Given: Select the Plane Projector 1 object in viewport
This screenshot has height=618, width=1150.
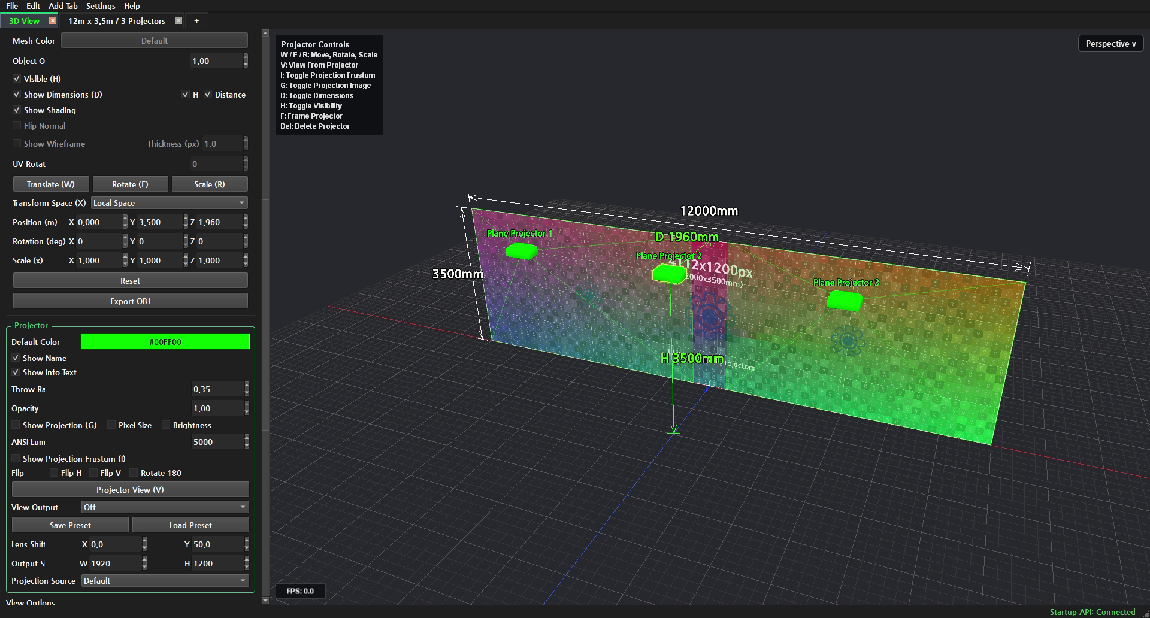Looking at the screenshot, I should point(520,250).
